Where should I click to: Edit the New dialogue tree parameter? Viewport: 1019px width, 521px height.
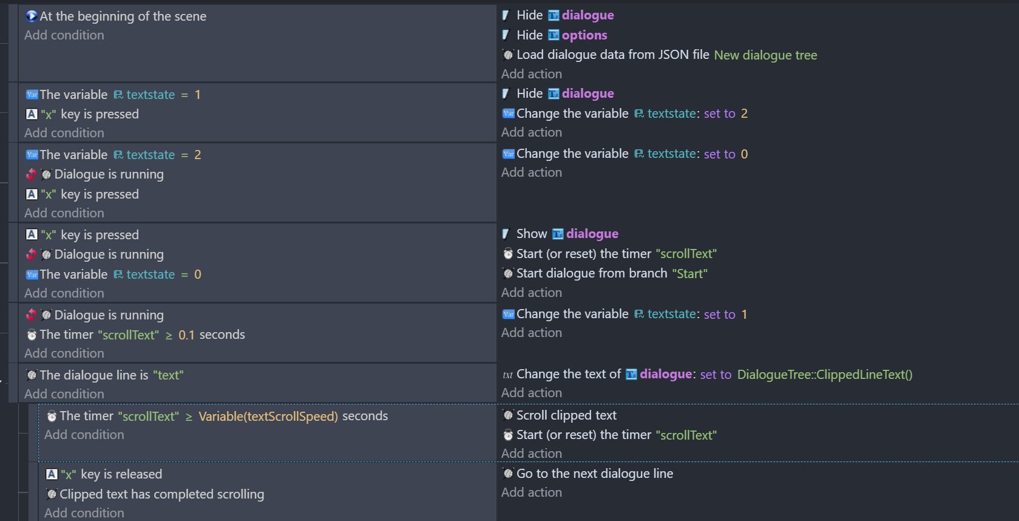pos(765,55)
